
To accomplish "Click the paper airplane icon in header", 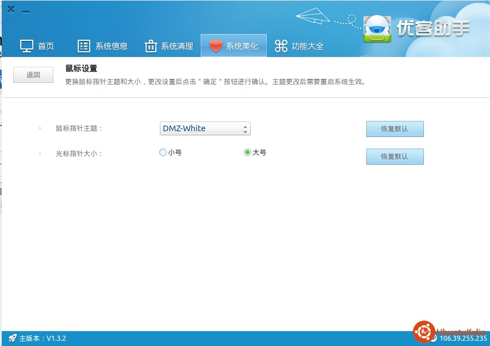I will 313,15.
